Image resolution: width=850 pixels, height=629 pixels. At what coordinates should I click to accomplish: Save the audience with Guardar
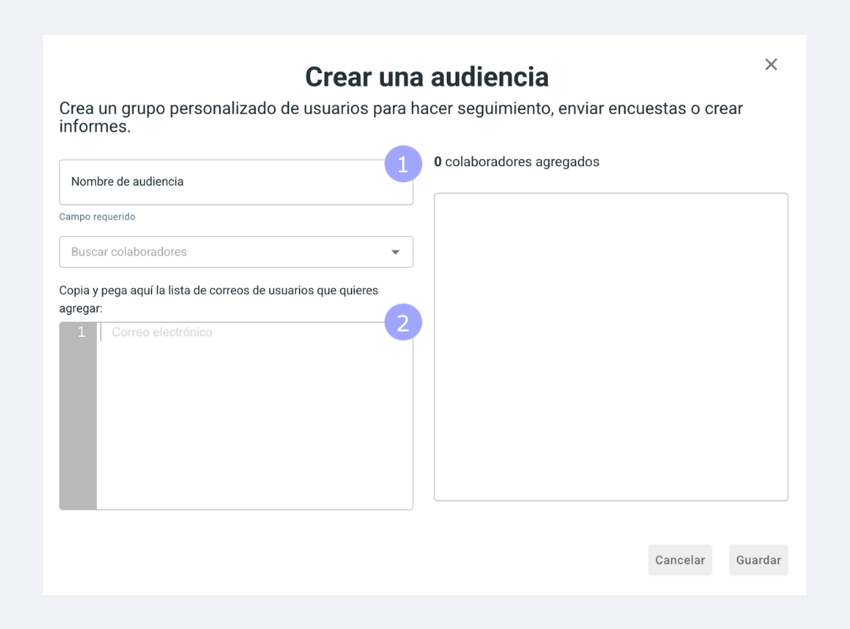758,560
